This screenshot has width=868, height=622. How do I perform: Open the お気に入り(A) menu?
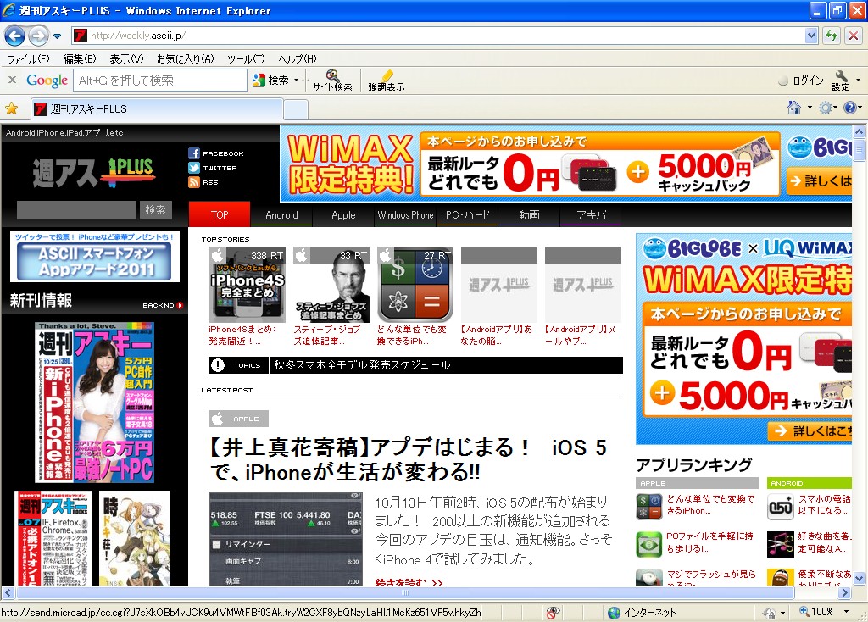(x=185, y=58)
